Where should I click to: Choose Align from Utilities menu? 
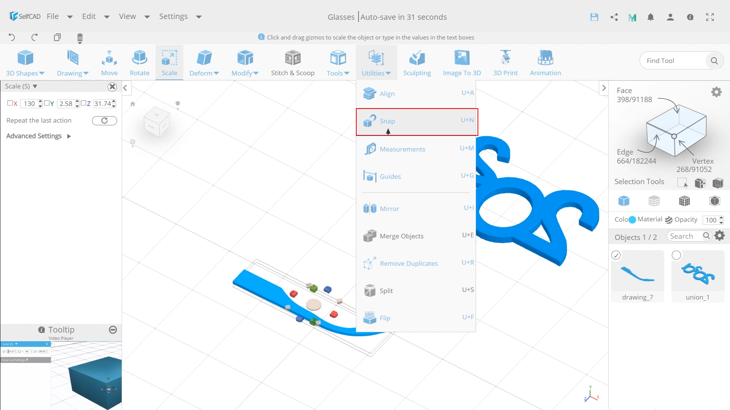416,94
